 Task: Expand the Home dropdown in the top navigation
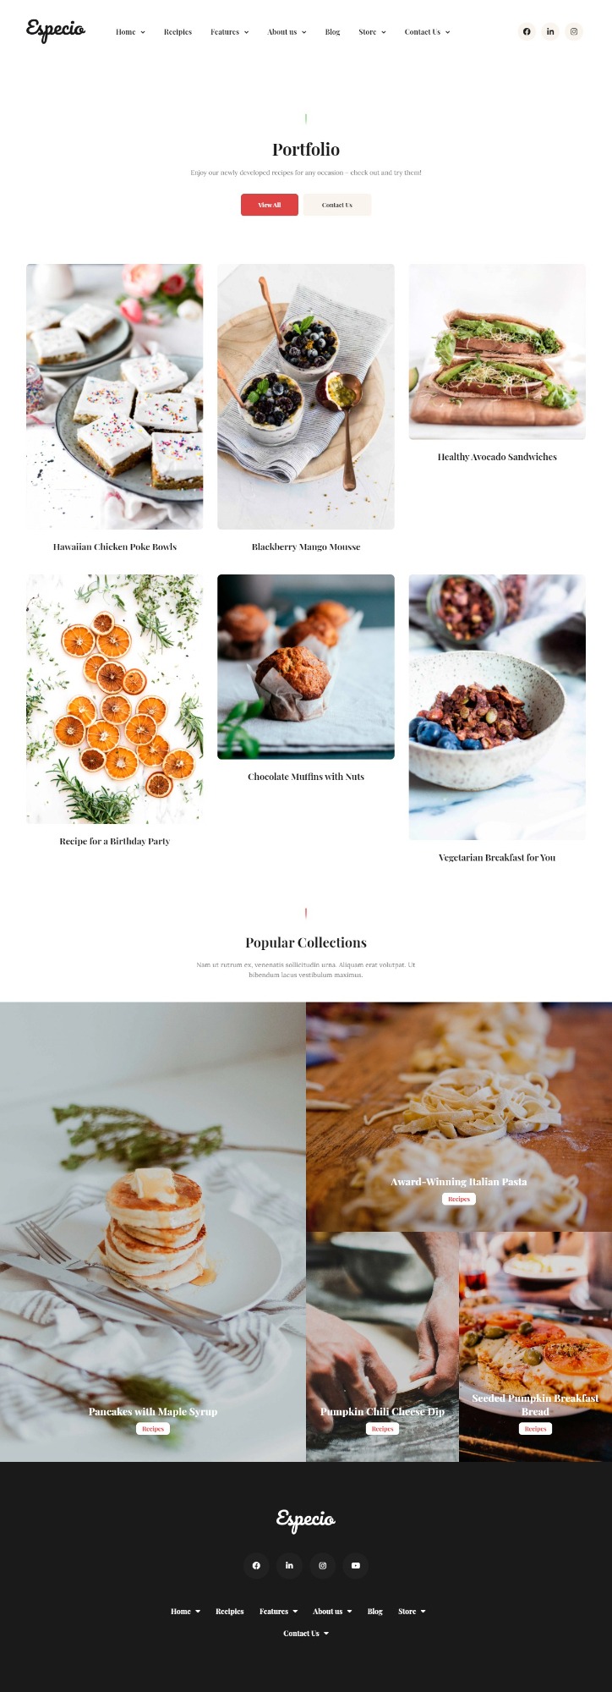[x=130, y=32]
